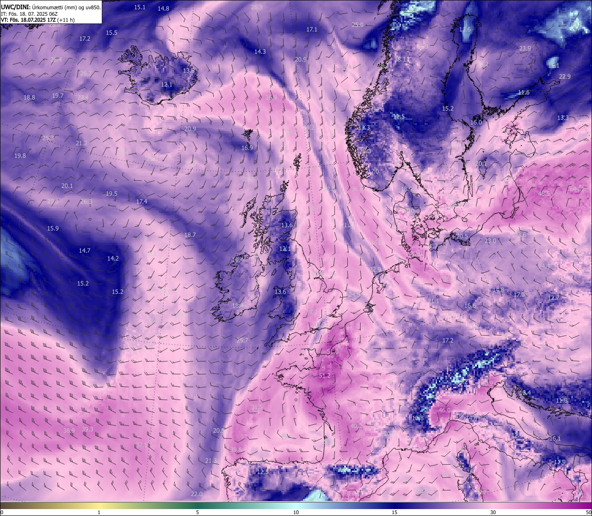This screenshot has height=516, width=592.
Task: Click the 14.3 map value
Action: point(260,51)
